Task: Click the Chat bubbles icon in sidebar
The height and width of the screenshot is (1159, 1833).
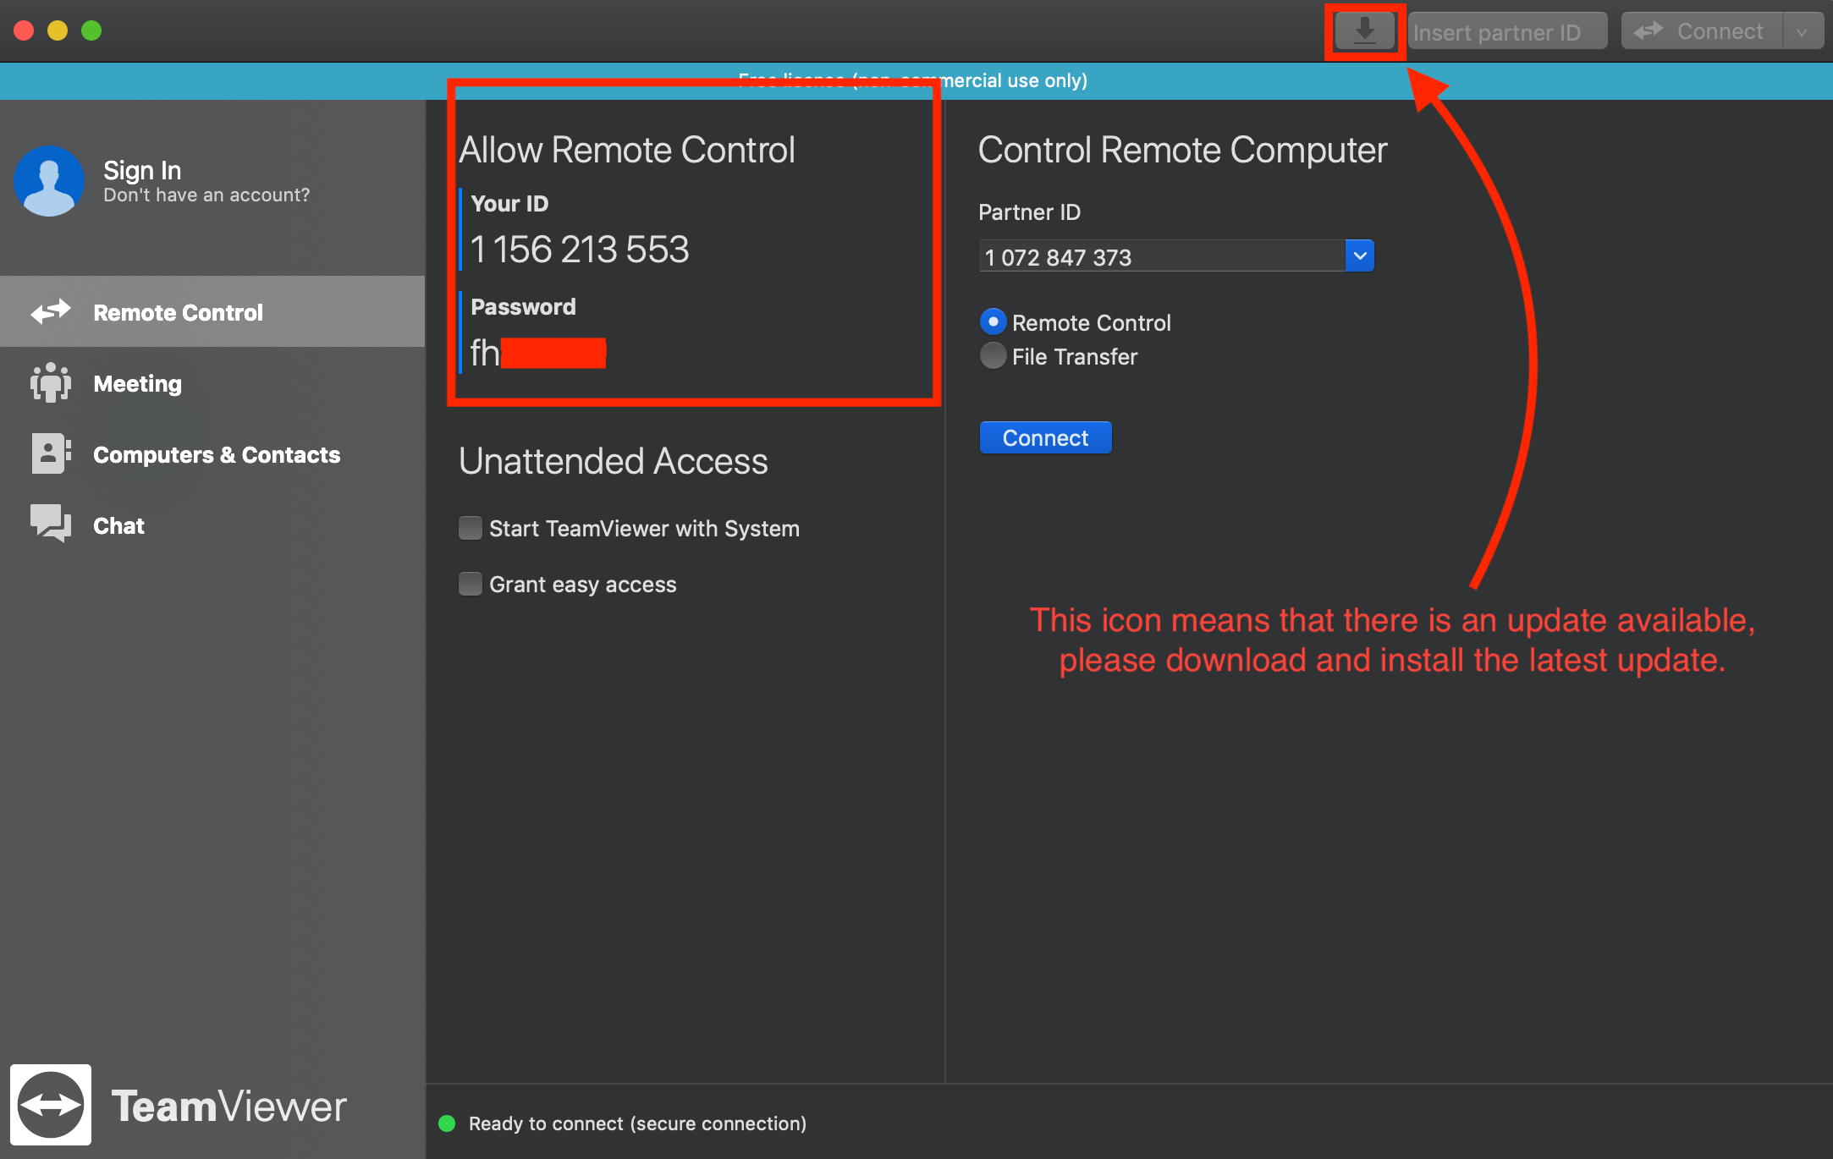Action: [x=51, y=524]
